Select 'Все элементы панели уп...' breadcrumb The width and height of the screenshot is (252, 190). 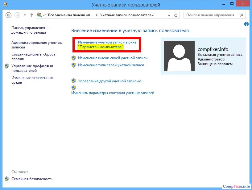(70, 15)
